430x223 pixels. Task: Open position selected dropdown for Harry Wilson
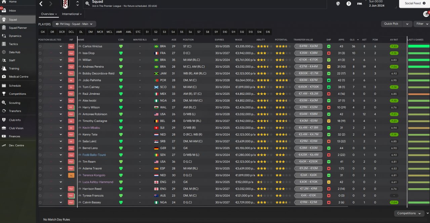click(x=61, y=107)
